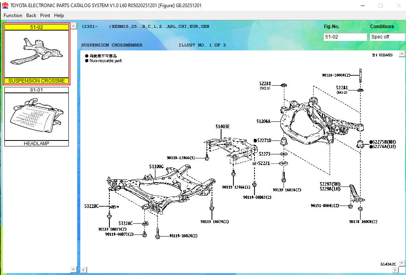Open the Print menu

click(x=45, y=15)
